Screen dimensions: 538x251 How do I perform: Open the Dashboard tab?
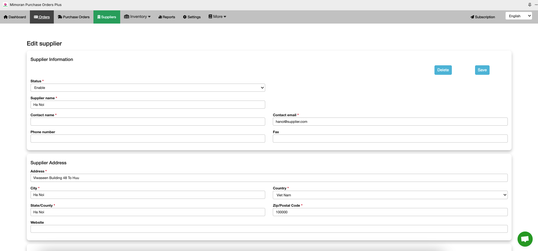click(15, 17)
